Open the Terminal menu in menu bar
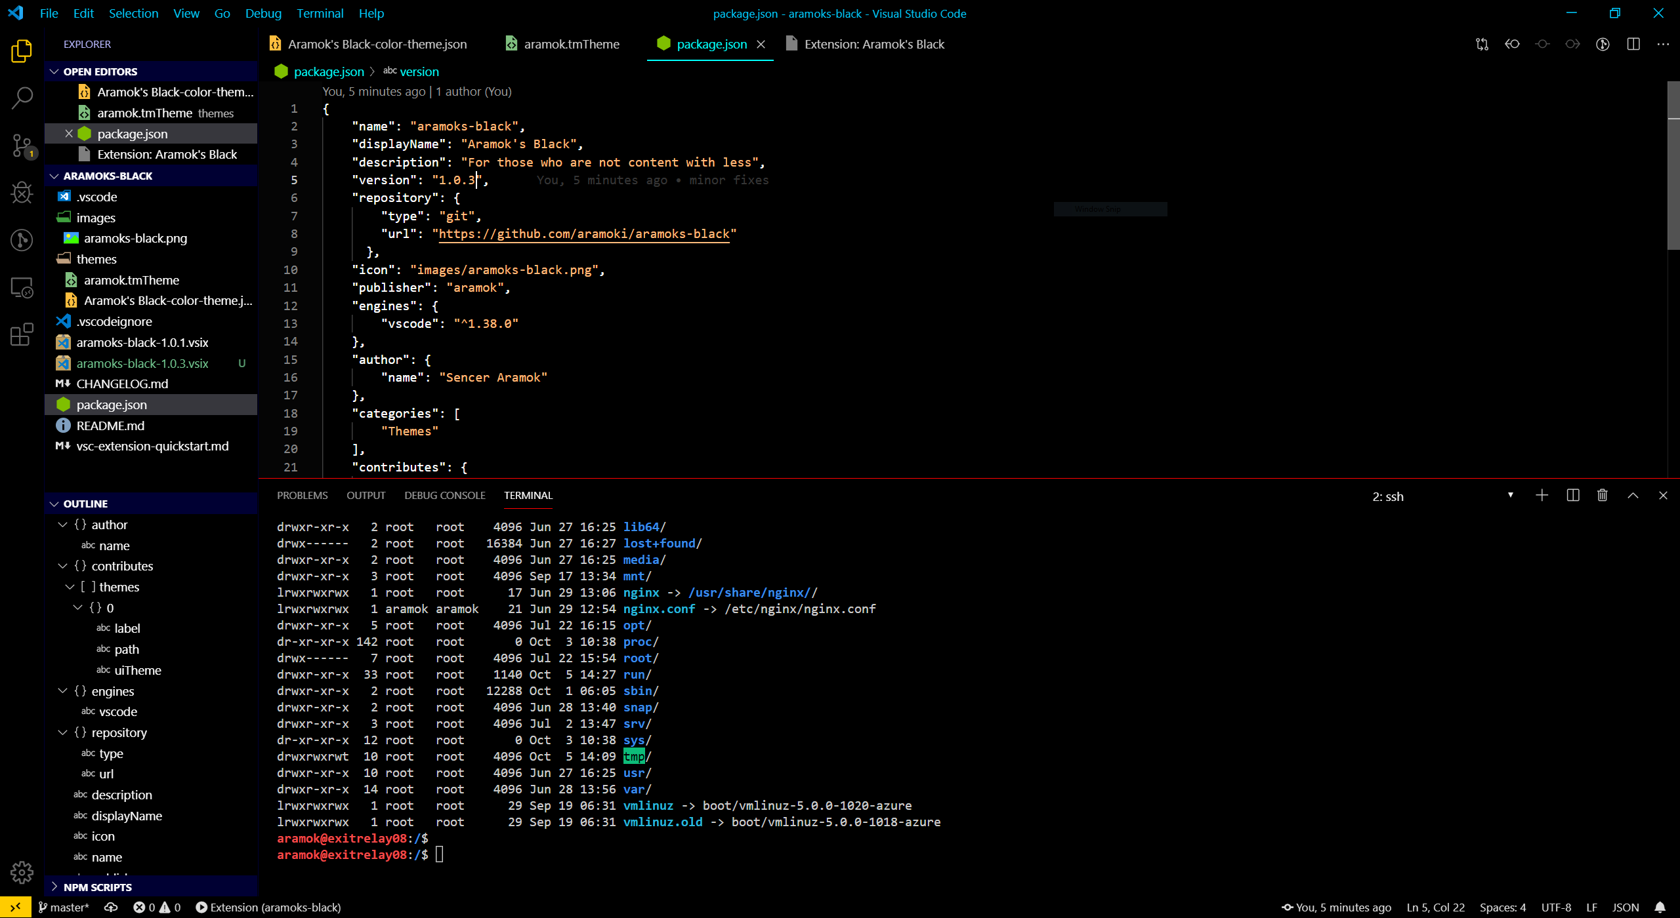This screenshot has width=1680, height=918. pos(320,13)
